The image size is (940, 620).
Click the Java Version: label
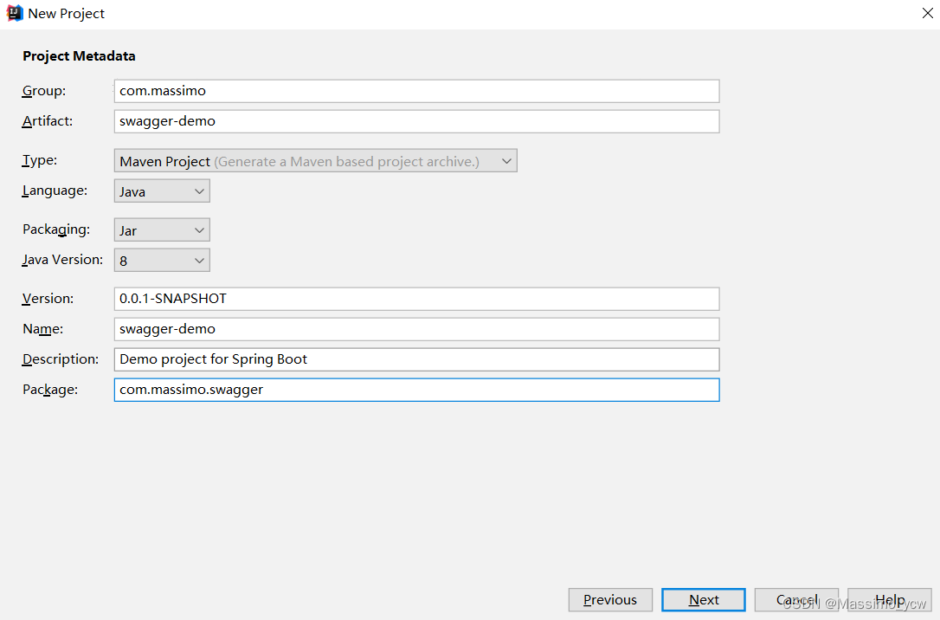point(62,260)
